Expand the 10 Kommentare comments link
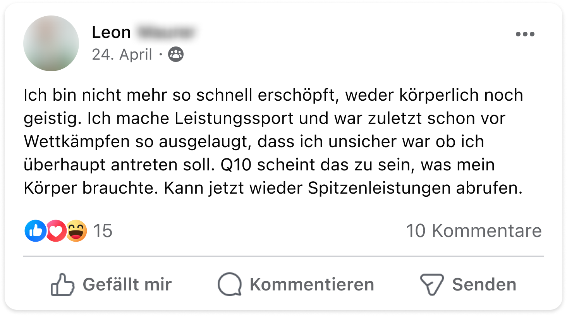567x316 pixels. (474, 231)
